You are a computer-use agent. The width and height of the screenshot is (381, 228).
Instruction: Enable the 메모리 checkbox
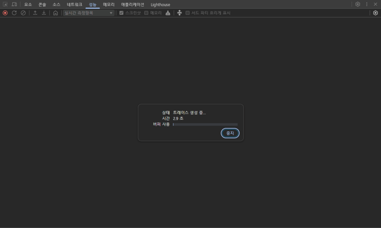click(146, 13)
